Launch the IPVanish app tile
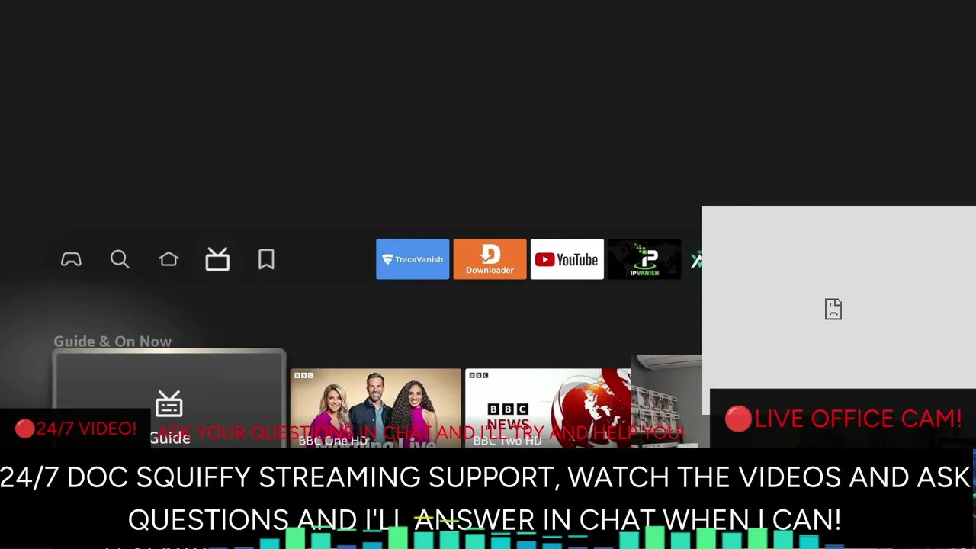The width and height of the screenshot is (976, 549). (644, 259)
